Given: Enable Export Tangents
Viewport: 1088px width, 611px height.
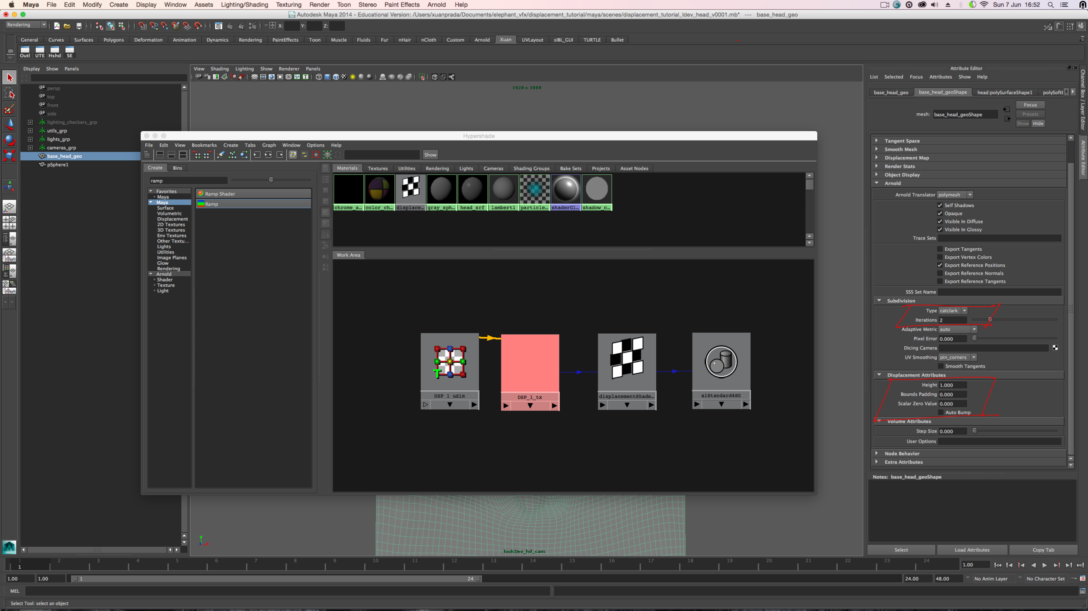Looking at the screenshot, I should 940,249.
